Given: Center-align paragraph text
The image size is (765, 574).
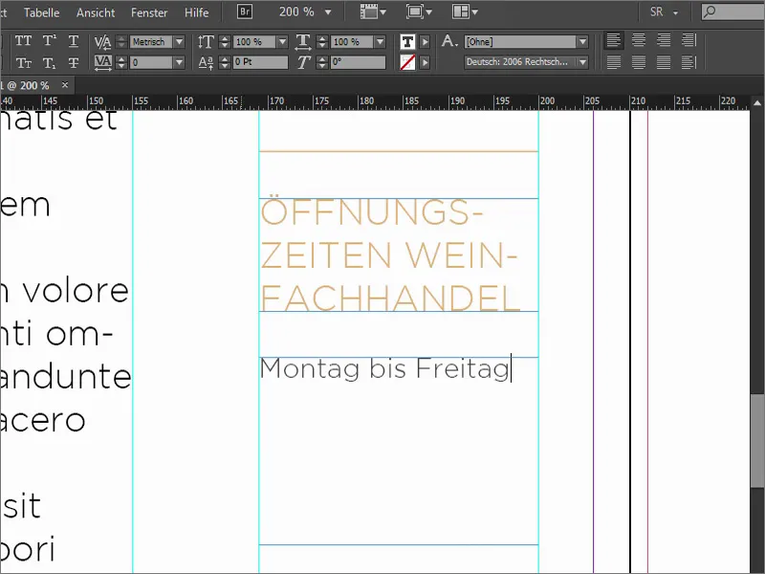Looking at the screenshot, I should point(639,40).
